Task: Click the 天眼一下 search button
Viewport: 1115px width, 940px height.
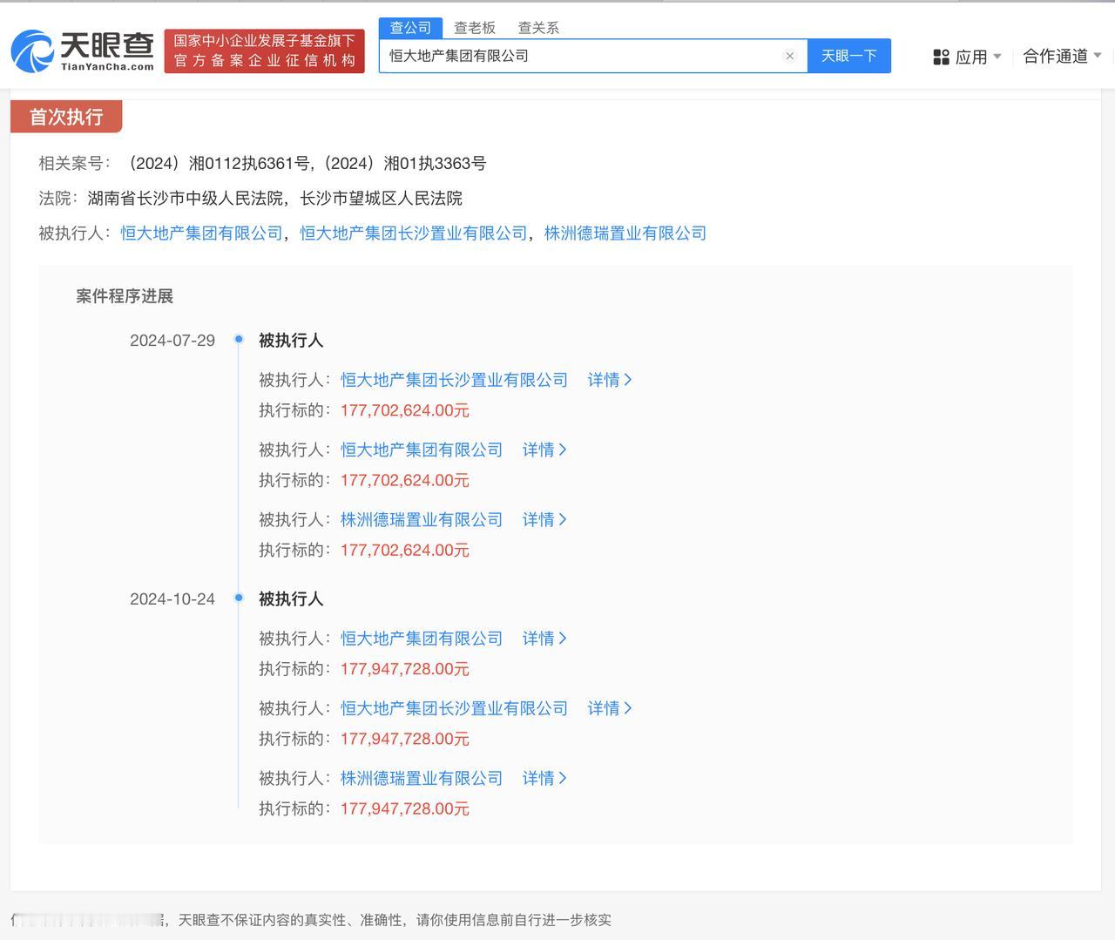Action: [x=848, y=56]
